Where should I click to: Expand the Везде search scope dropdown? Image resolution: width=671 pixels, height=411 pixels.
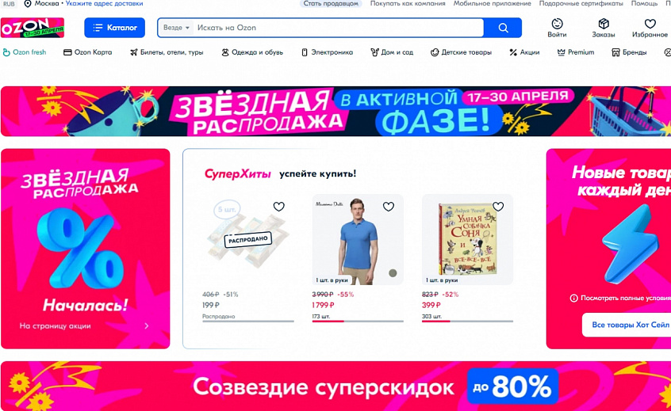[176, 28]
